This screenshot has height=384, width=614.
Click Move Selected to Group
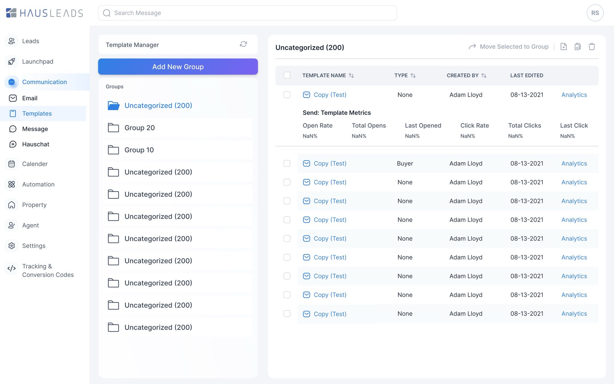click(x=514, y=47)
